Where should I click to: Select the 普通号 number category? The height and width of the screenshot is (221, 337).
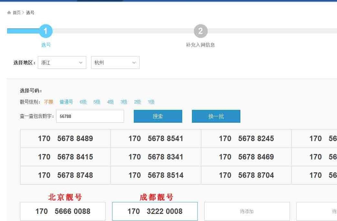[66, 102]
